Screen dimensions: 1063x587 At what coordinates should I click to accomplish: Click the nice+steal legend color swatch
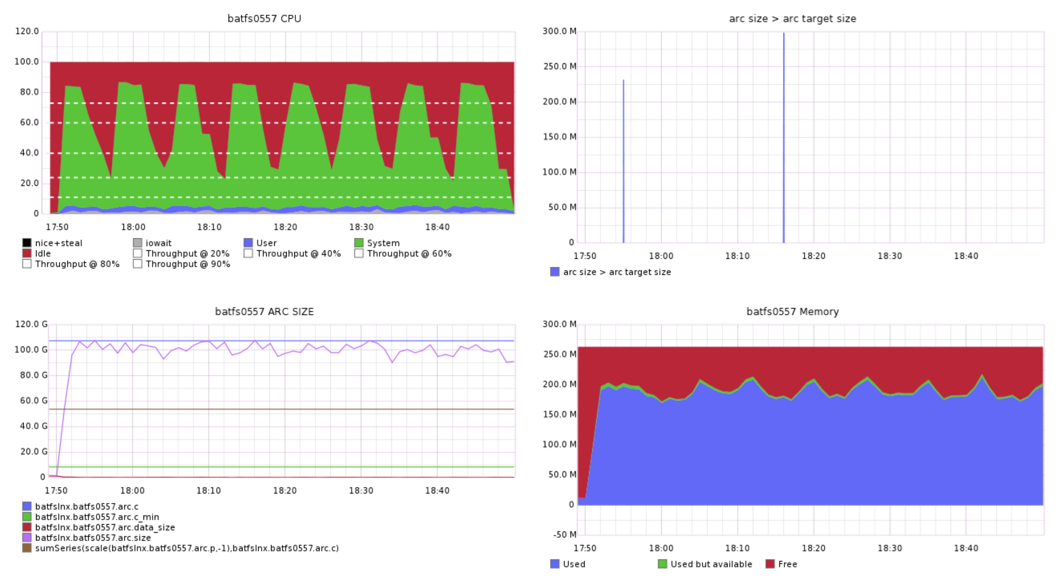[x=26, y=243]
